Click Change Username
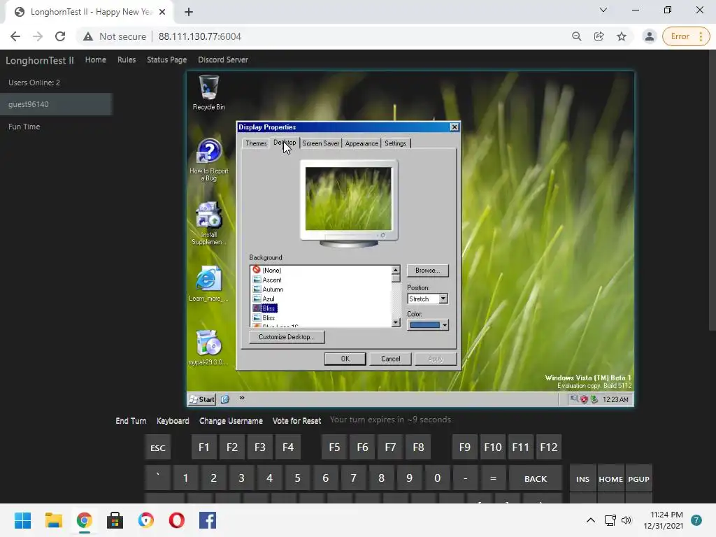716x537 pixels. 231,421
